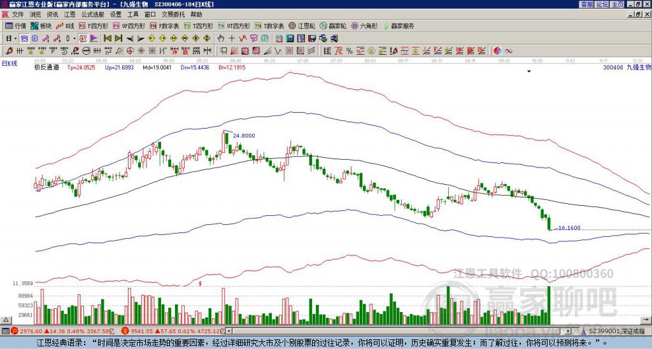The image size is (652, 349).
Task: Expand the 日 period dropdown
Action: (15, 38)
